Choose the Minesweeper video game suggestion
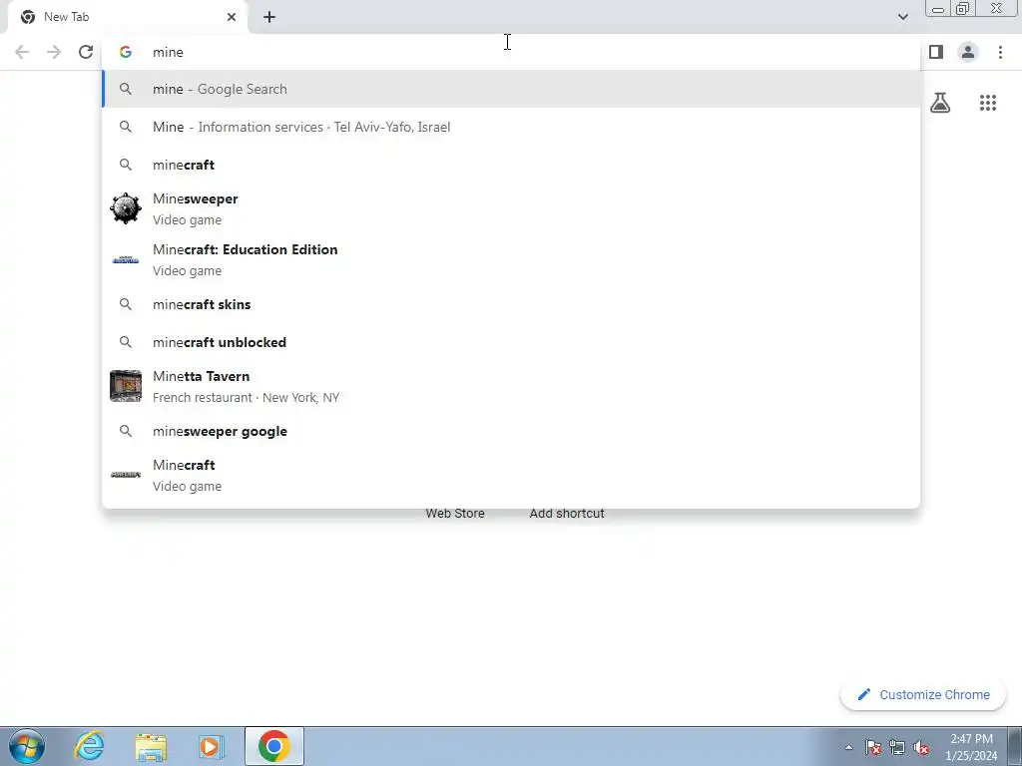The width and height of the screenshot is (1022, 766). (511, 209)
